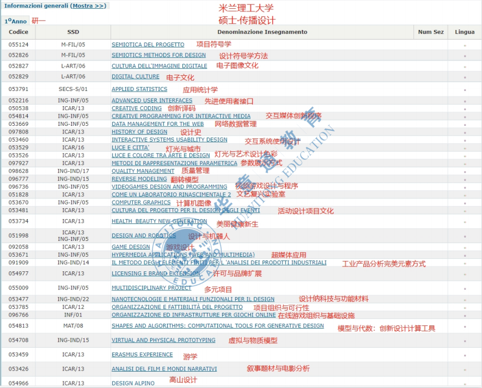This screenshot has height=388, width=482.
Task: Open ANALISI DEL FILM E MONDI NARRATIVI
Action: pos(164,368)
